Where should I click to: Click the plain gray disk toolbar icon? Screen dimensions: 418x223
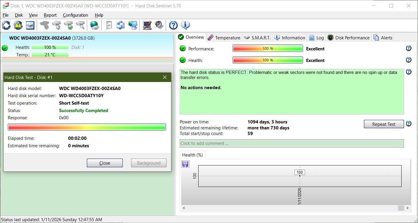point(44,25)
